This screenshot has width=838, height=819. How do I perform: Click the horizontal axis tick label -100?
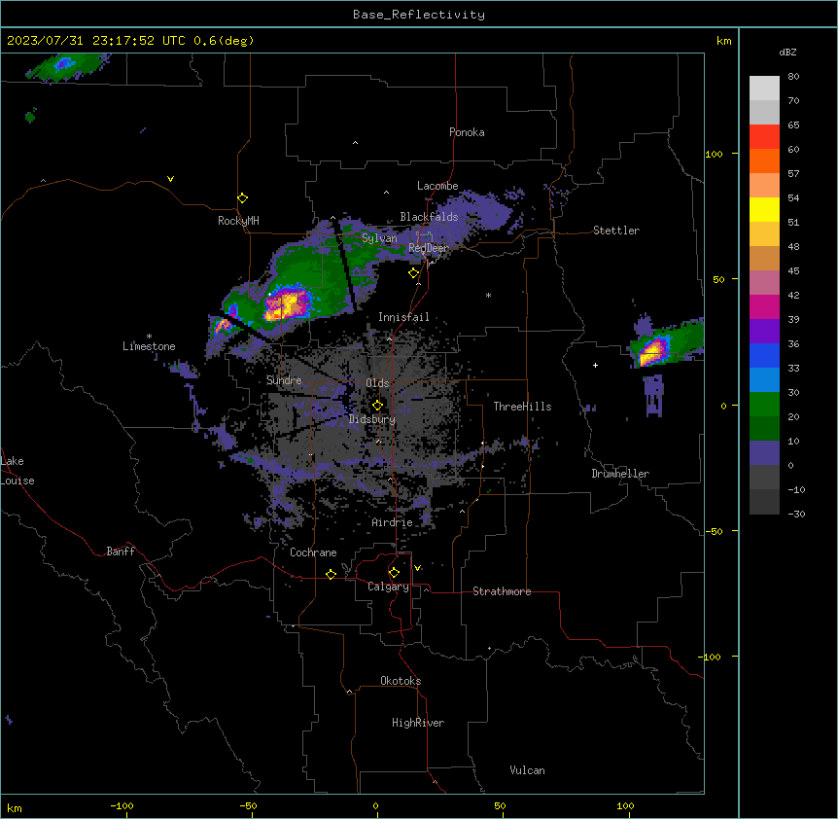[122, 806]
